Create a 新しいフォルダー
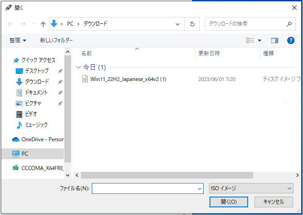 56,40
